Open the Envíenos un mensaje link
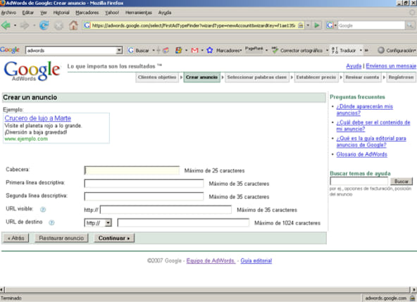The image size is (417, 302). coord(391,65)
